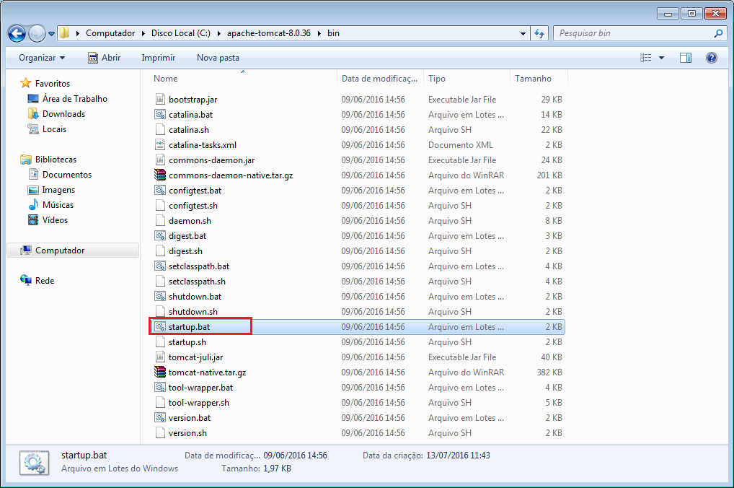The image size is (734, 488).
Task: Select the file named version.sh
Action: click(x=187, y=433)
